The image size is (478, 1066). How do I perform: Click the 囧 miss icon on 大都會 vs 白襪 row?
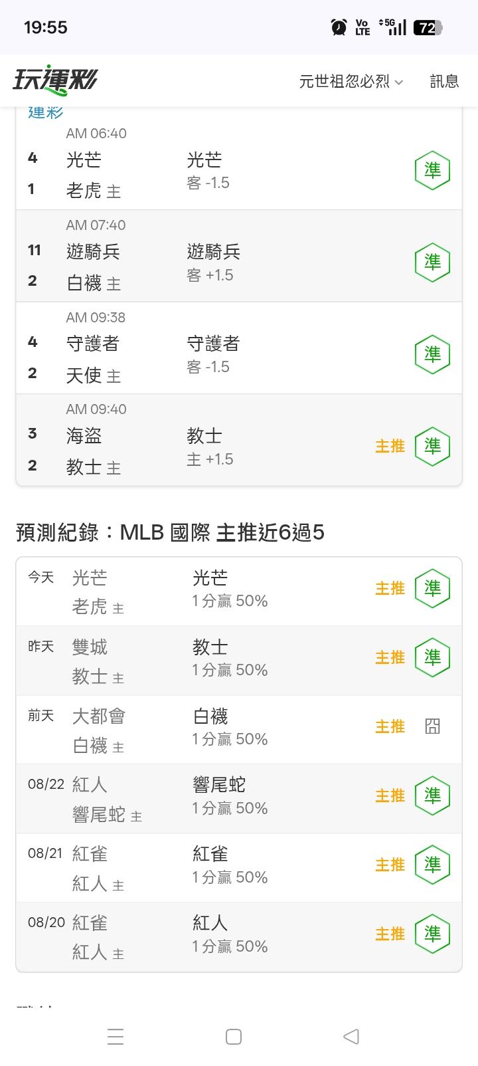[x=433, y=726]
